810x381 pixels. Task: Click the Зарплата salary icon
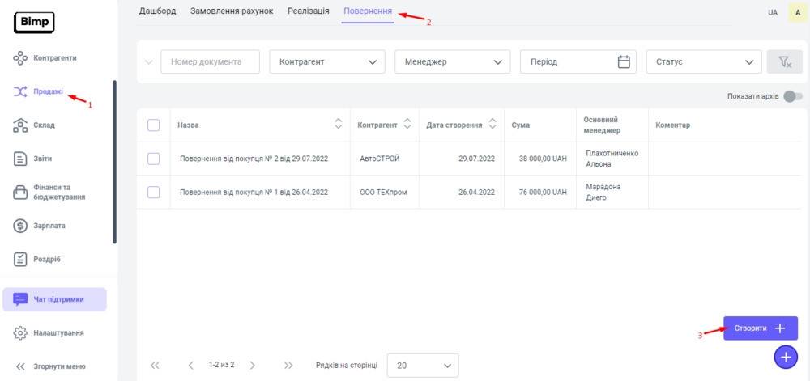click(x=21, y=226)
